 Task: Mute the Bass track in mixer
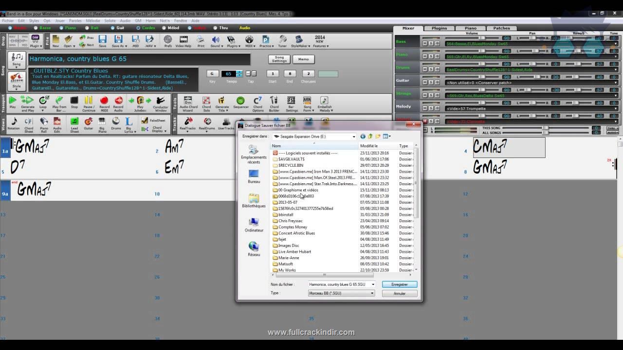(424, 43)
